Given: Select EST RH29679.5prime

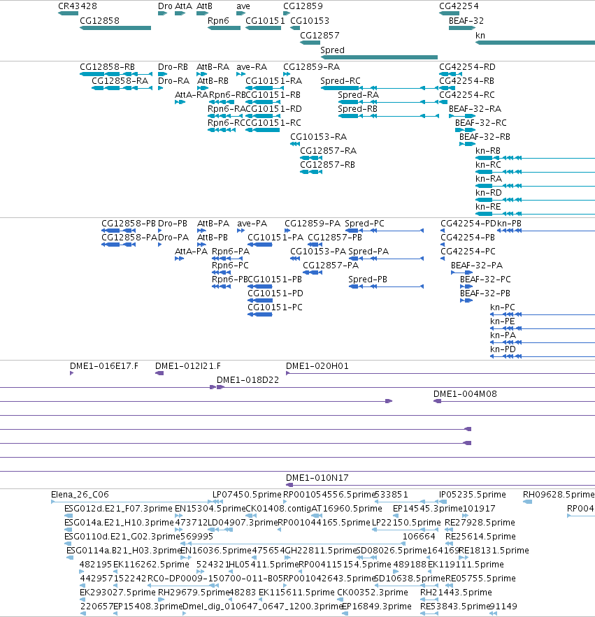Looking at the screenshot, I should (x=161, y=600).
